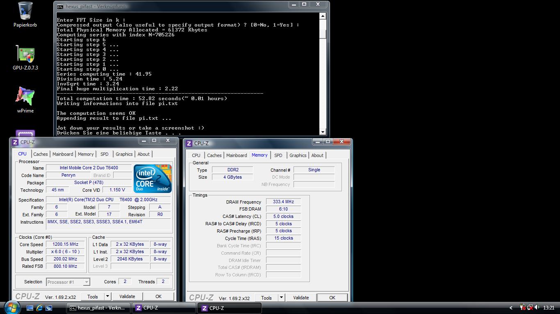Switch to first CPU-Z taskbar button

[x=164, y=308]
